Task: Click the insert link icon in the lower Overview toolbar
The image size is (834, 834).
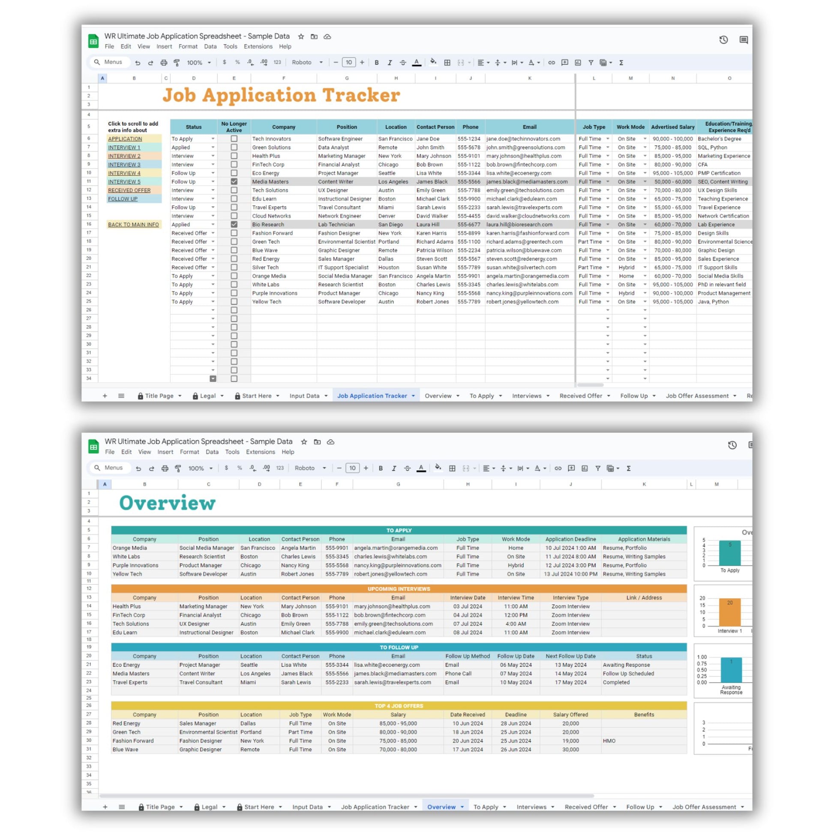Action: 558,468
